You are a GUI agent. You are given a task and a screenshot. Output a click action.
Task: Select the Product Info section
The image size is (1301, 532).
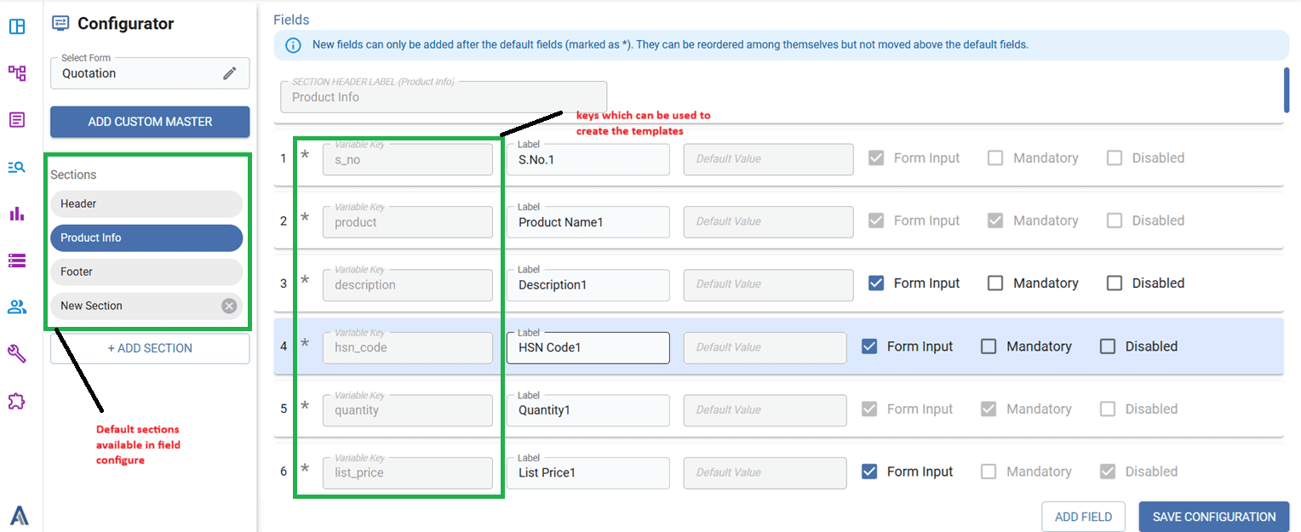(x=146, y=237)
